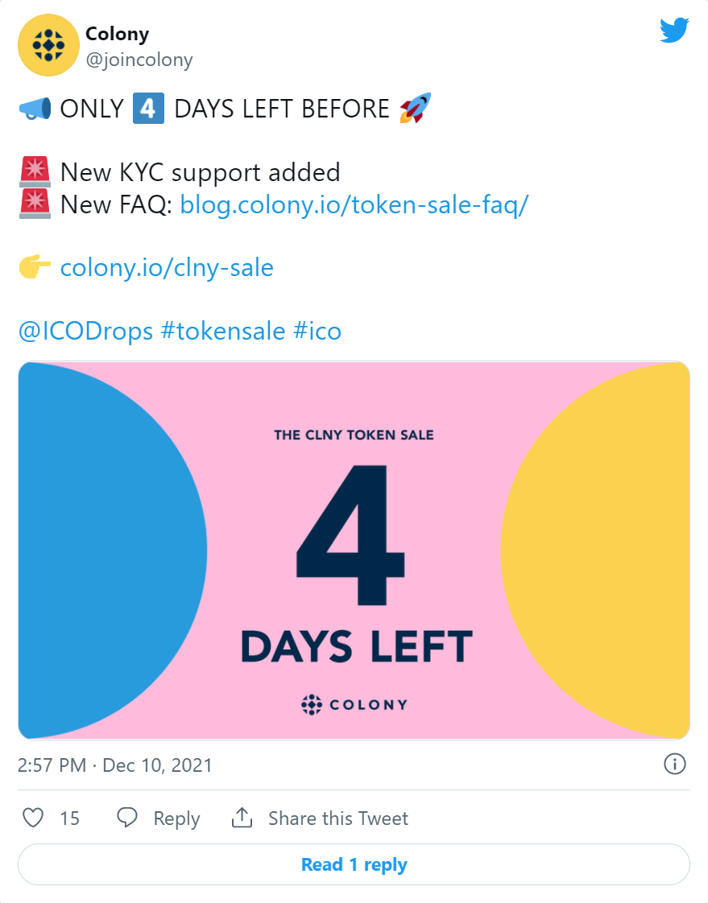
Task: Click the Reply text label
Action: [x=176, y=819]
